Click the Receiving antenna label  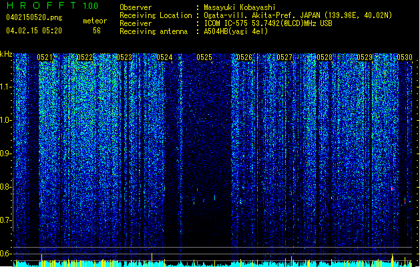(154, 31)
